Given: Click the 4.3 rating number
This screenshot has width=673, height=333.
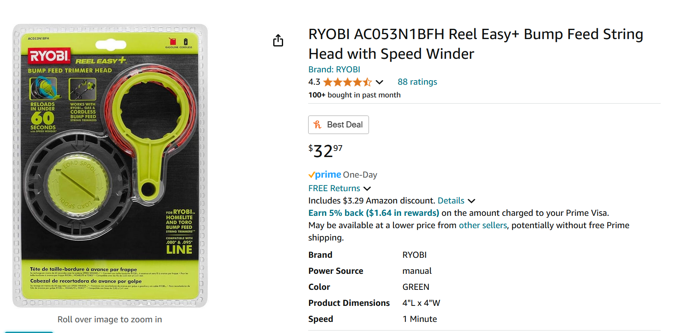Looking at the screenshot, I should [x=314, y=82].
